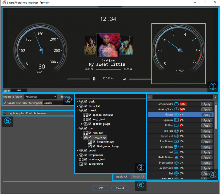Click the text layer icon of rpm_text
Screen dimensions: 220x194
[86, 133]
